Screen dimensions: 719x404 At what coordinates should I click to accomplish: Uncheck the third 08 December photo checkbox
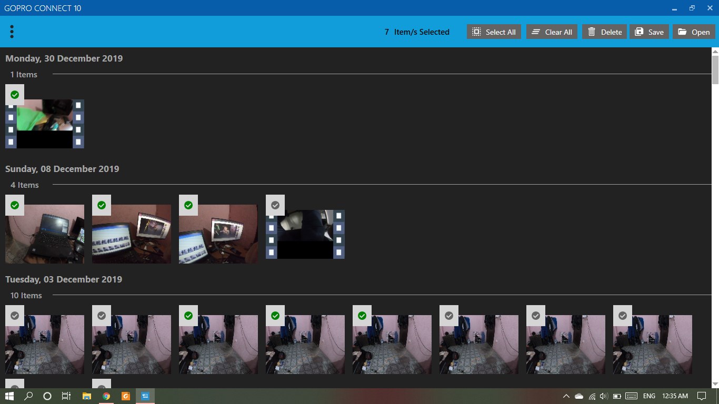[188, 205]
